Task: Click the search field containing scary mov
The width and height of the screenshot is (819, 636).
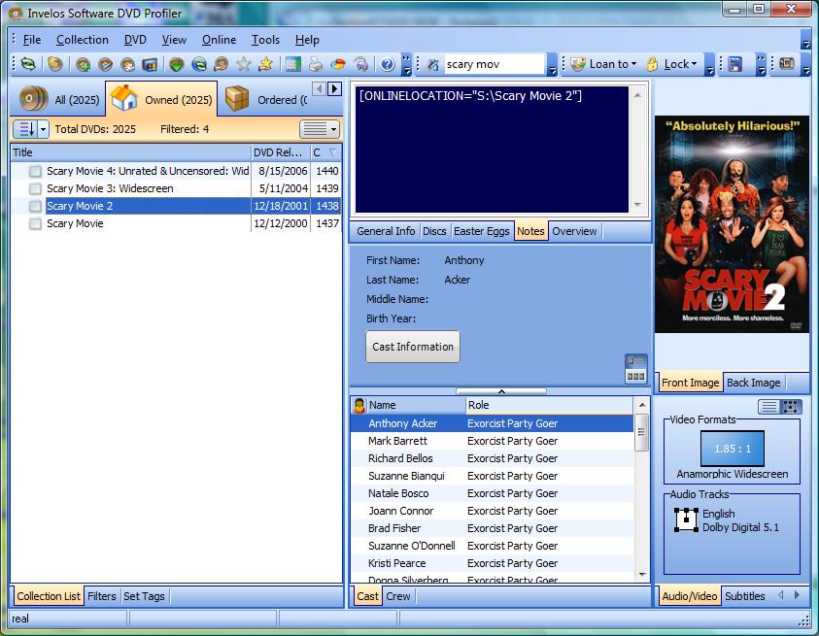Action: pyautogui.click(x=494, y=65)
